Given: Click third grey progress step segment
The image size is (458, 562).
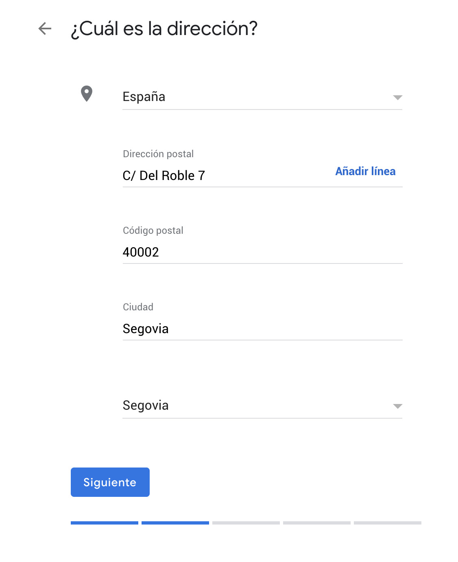Looking at the screenshot, I should tap(246, 523).
